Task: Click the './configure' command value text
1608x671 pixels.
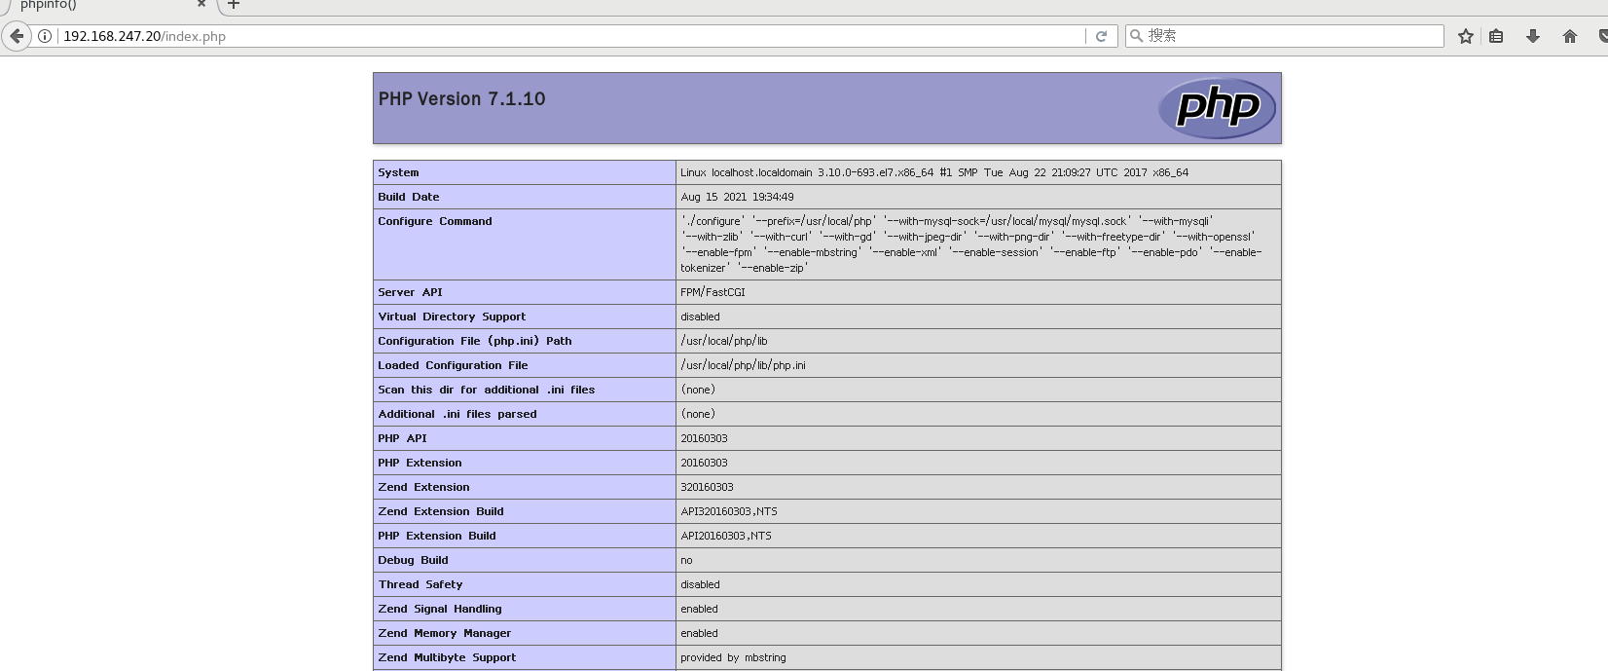Action: coord(971,244)
